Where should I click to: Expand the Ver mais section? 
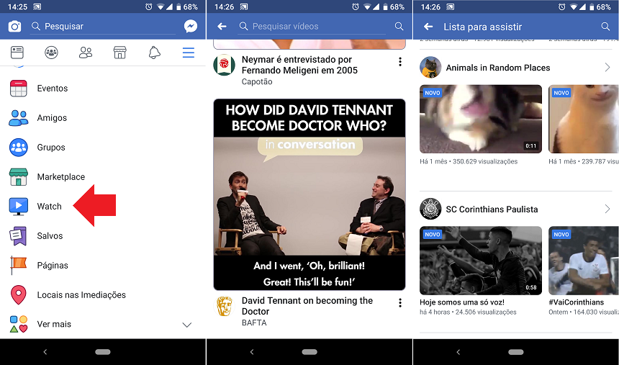click(103, 324)
